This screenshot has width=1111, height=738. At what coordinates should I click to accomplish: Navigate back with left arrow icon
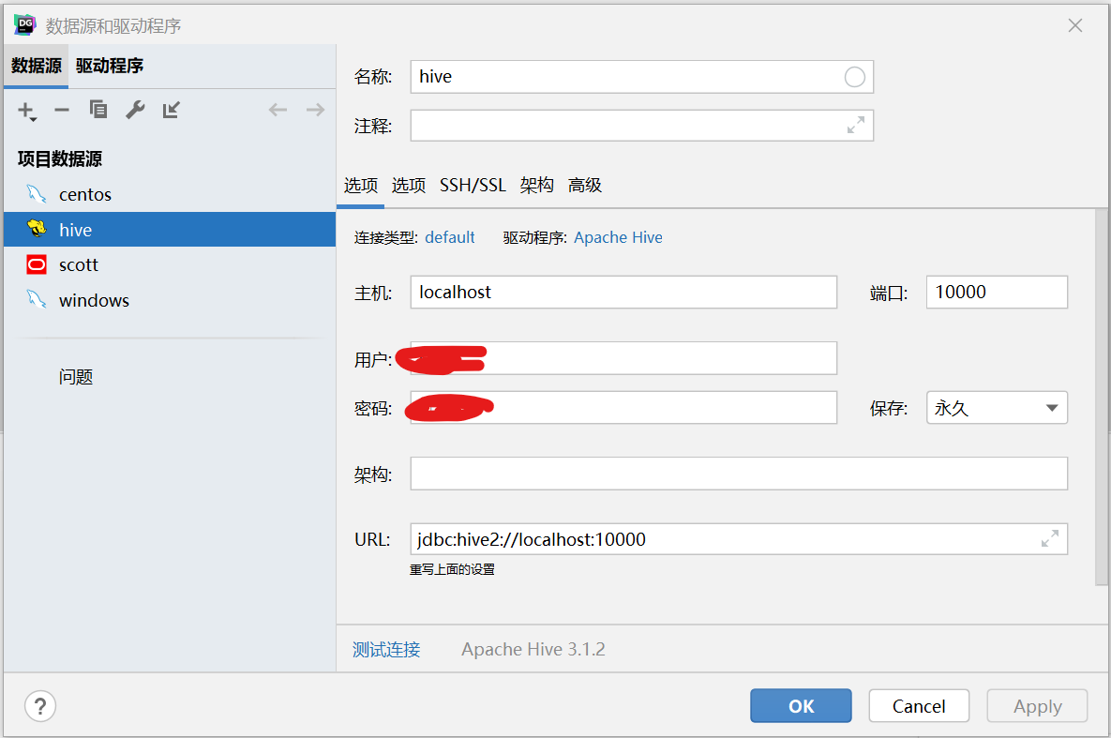tap(278, 110)
